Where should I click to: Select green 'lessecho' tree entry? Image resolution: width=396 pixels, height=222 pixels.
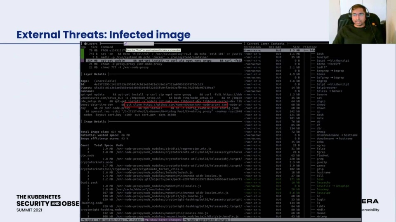pos(323,183)
